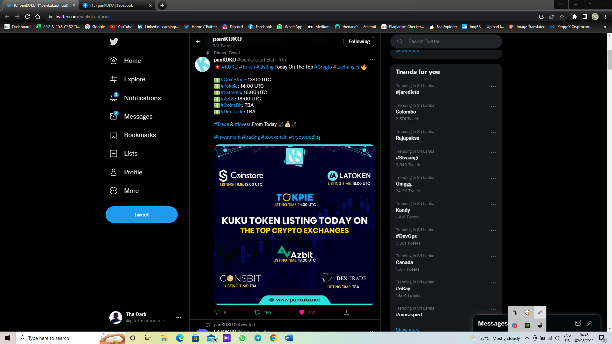Open Messages from the sidebar
This screenshot has height=344, width=612.
point(131,116)
